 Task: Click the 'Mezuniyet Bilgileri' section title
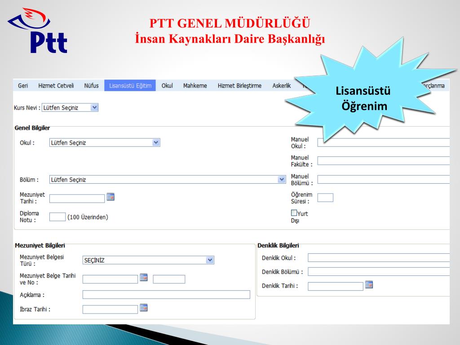tap(40, 246)
